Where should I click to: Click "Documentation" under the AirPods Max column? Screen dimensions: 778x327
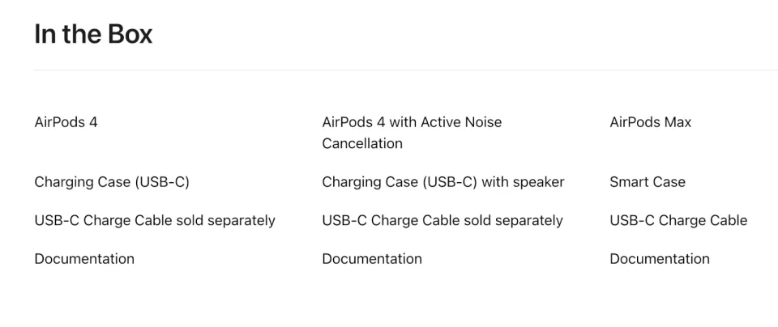[x=660, y=259]
